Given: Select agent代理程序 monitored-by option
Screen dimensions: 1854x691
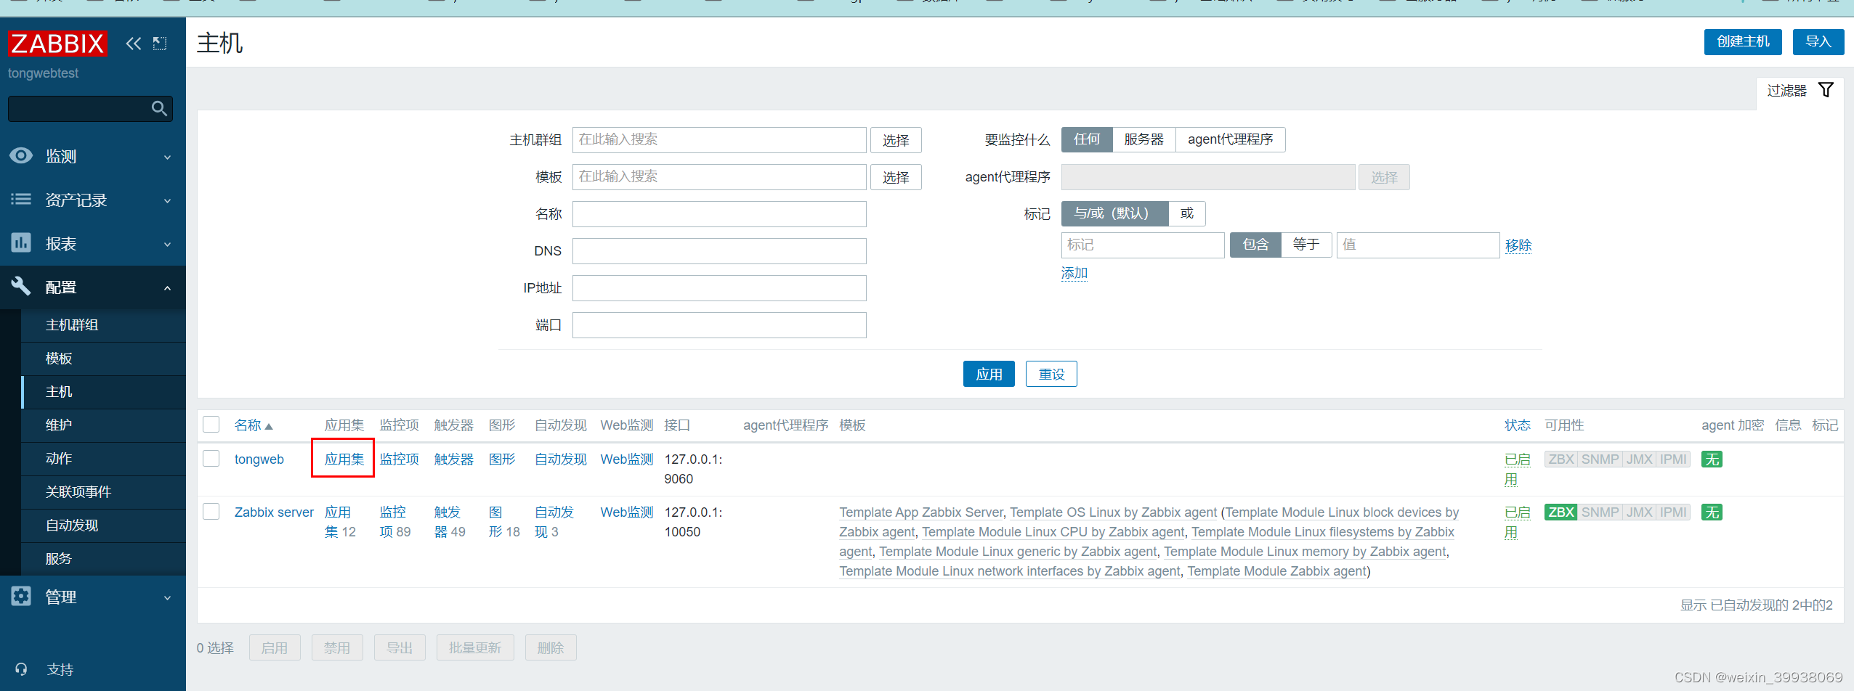Looking at the screenshot, I should click(x=1230, y=139).
